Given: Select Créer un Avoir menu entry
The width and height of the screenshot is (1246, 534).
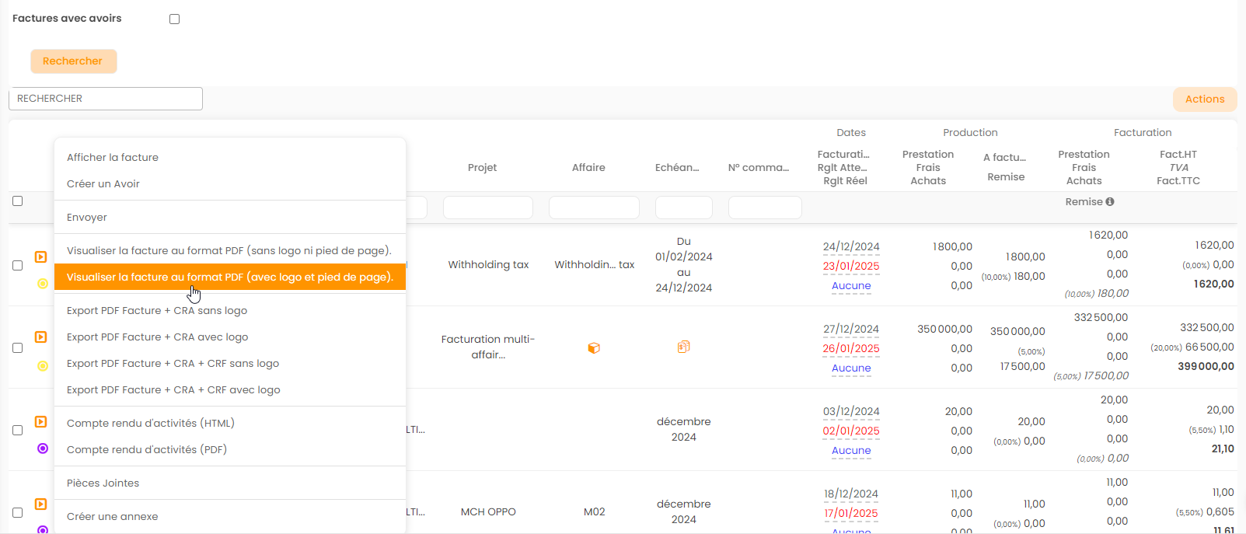Looking at the screenshot, I should click(x=103, y=184).
